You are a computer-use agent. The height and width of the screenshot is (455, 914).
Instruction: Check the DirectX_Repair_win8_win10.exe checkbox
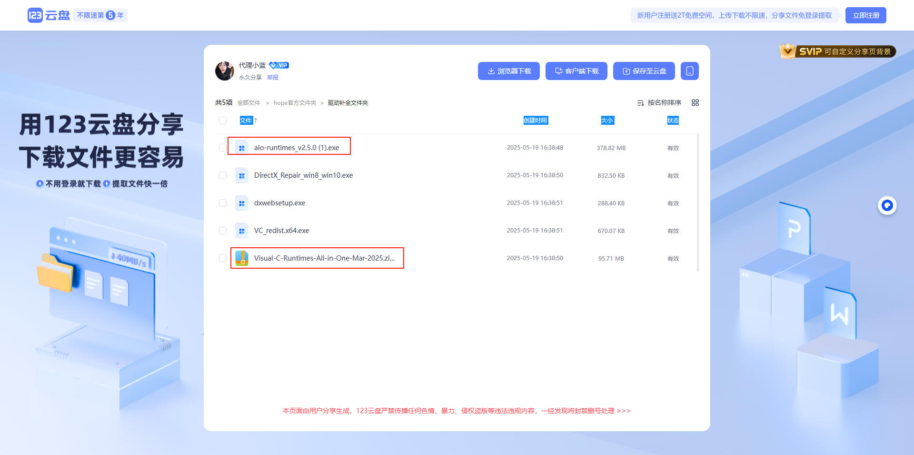[x=223, y=175]
